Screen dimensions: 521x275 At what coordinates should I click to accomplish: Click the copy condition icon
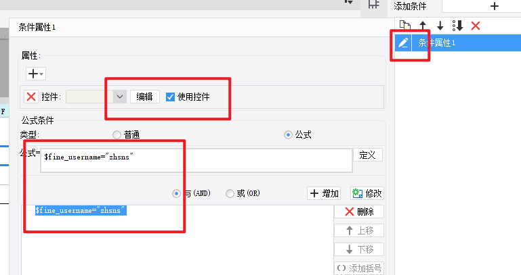(404, 26)
